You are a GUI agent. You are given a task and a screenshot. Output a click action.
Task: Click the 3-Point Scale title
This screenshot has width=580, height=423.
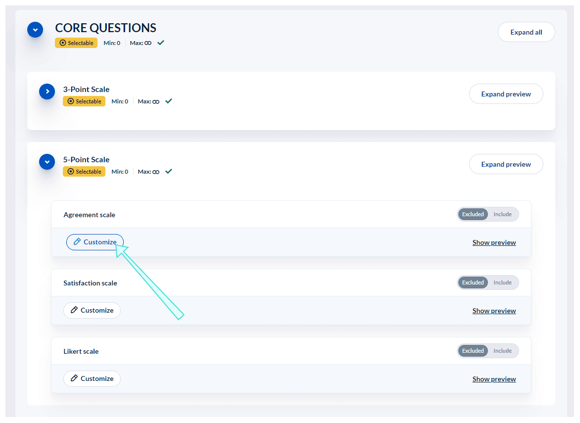point(86,90)
